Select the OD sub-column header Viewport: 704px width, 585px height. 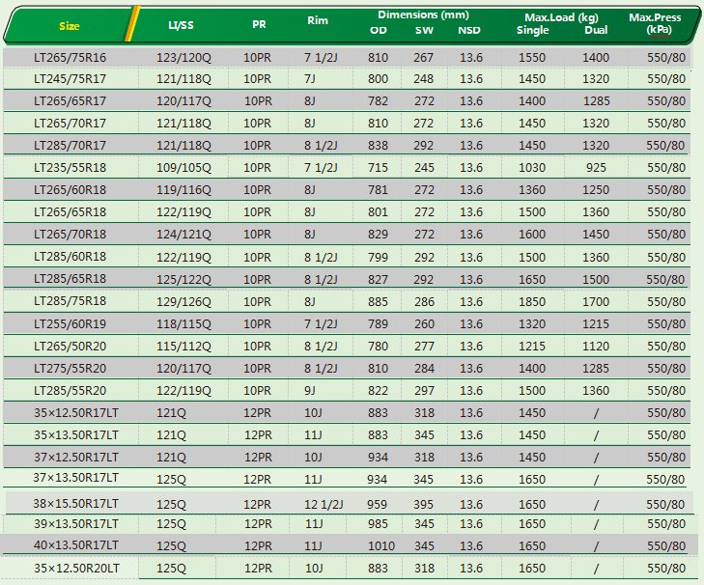click(379, 30)
